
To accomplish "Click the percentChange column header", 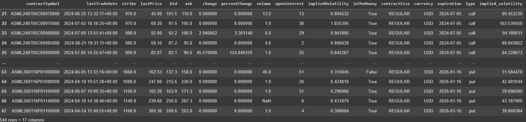I will [237, 4].
